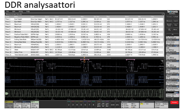The image size is (183, 112).
Task: Expand the More... options
Action: [x=176, y=30]
